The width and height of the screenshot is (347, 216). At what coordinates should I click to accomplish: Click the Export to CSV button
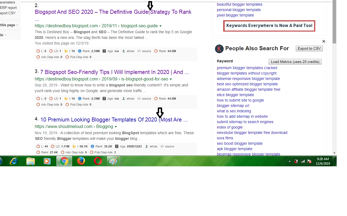tap(309, 49)
